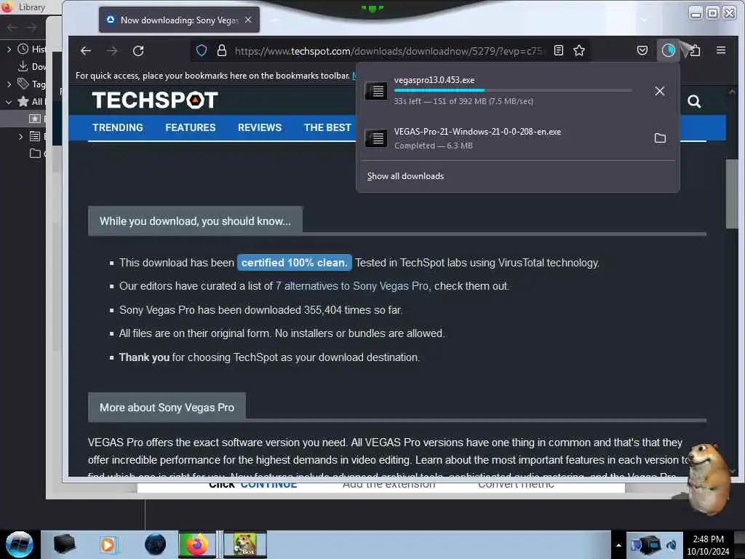This screenshot has height=559, width=745.
Task: Click the certified 100% clean badge
Action: 295,262
